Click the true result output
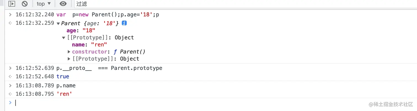417x111 pixels. click(63, 76)
